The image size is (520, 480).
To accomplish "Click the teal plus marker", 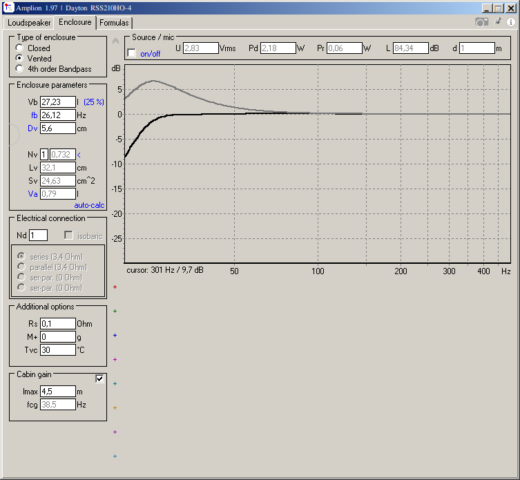I will coord(115,384).
